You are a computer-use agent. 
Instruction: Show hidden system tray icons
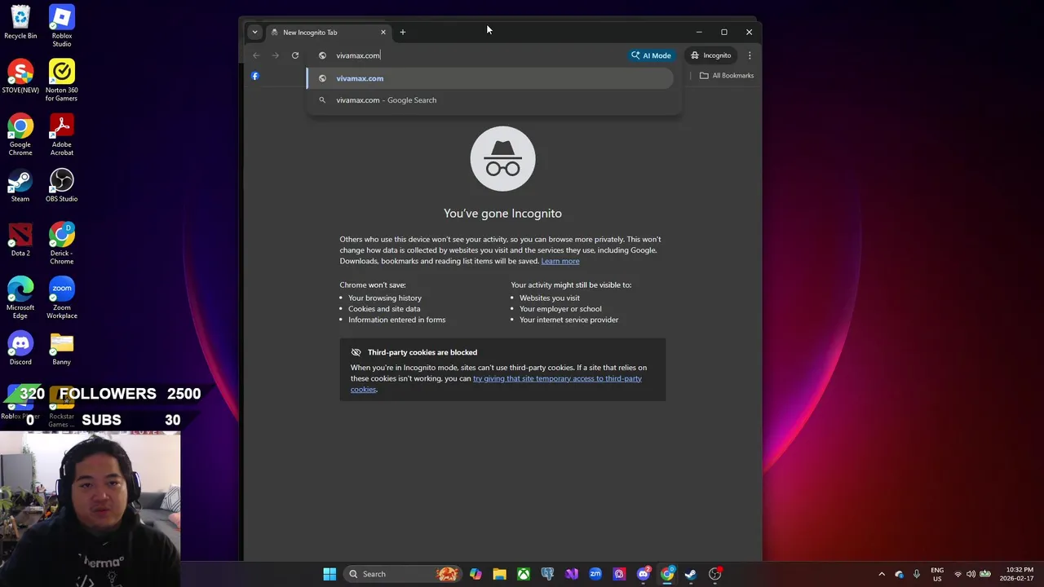[882, 574]
